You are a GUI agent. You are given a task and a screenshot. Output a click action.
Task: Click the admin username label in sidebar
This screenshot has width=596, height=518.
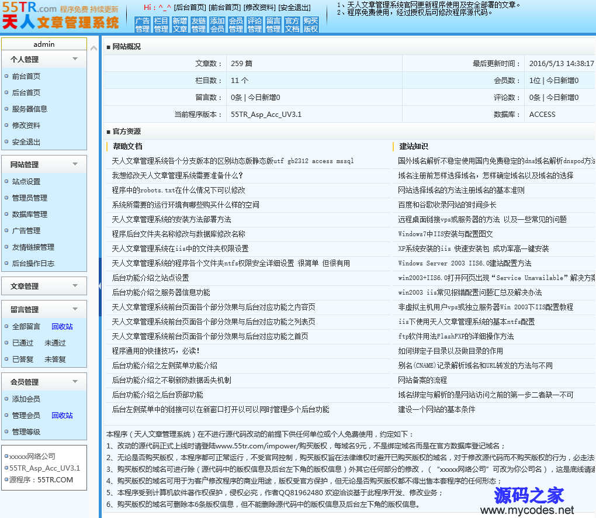(44, 44)
